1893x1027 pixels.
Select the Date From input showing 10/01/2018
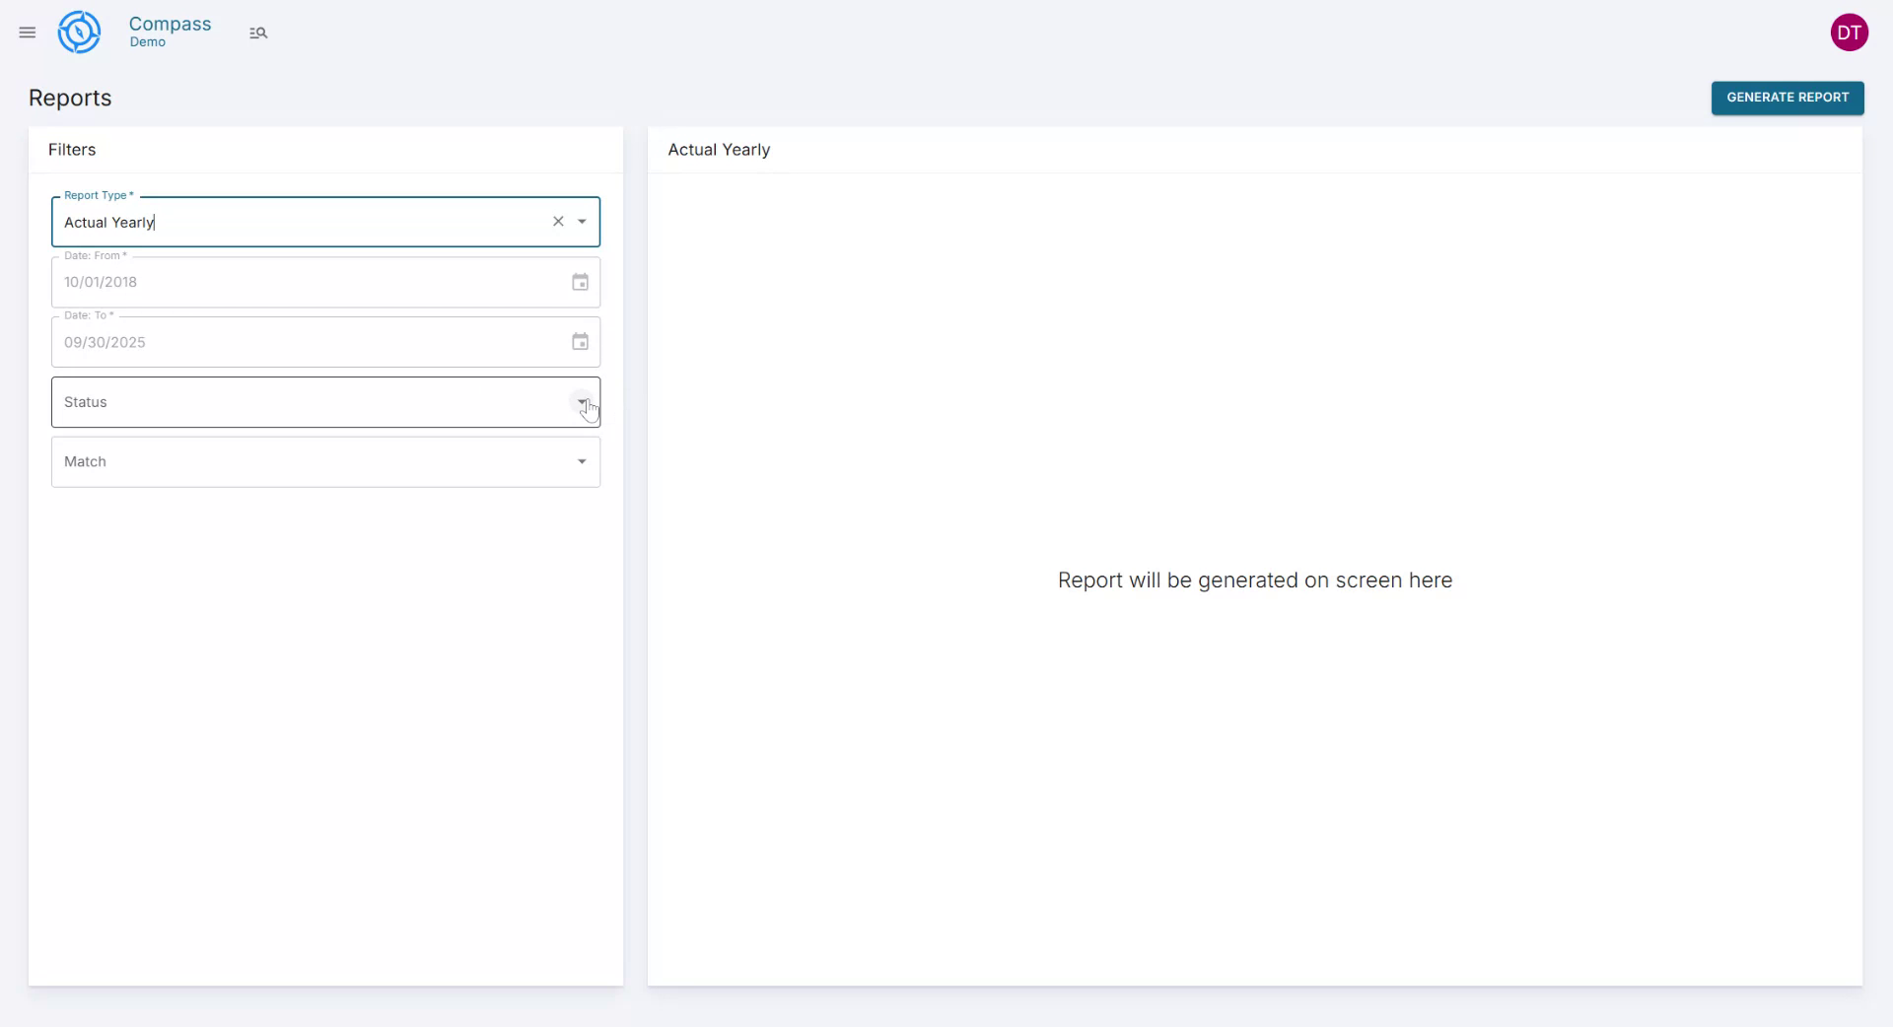point(296,282)
